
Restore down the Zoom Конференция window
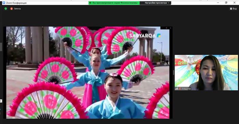tap(226, 3)
